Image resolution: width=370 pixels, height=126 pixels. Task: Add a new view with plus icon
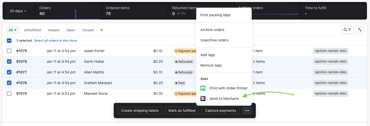(x=101, y=30)
